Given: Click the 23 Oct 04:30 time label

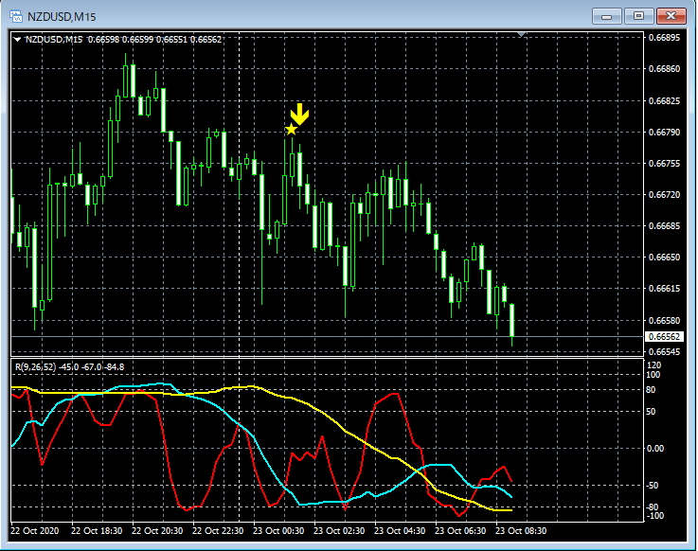Looking at the screenshot, I should coord(400,530).
